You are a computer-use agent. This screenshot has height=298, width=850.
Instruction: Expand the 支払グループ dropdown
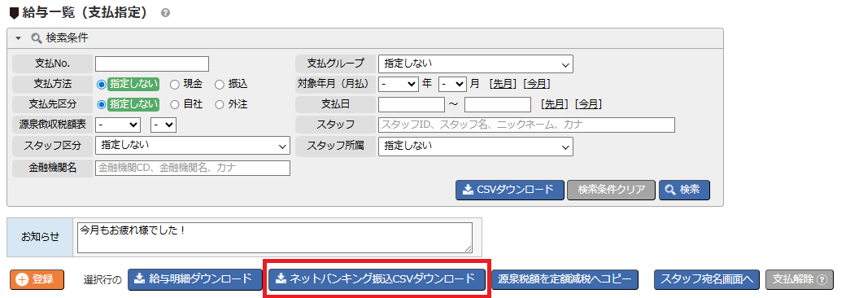click(x=475, y=64)
